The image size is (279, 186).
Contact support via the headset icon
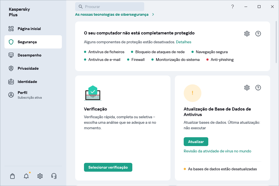coord(54,176)
